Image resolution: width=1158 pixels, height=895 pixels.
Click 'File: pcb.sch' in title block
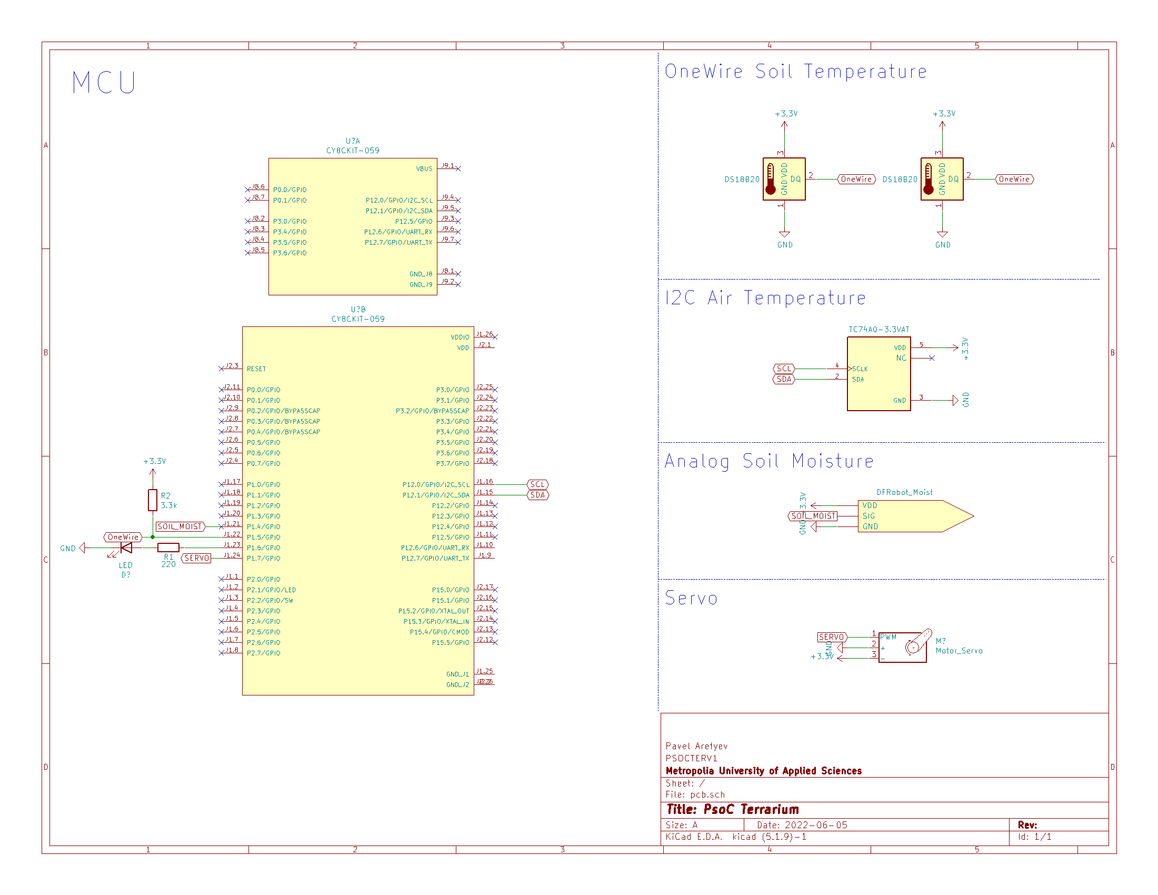(695, 794)
